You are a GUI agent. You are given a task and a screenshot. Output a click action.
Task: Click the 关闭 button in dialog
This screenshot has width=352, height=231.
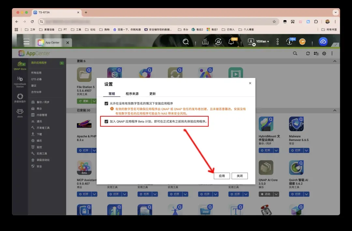[240, 176]
